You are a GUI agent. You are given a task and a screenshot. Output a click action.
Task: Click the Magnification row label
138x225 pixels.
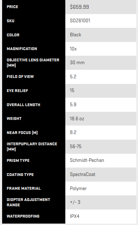tap(22, 49)
